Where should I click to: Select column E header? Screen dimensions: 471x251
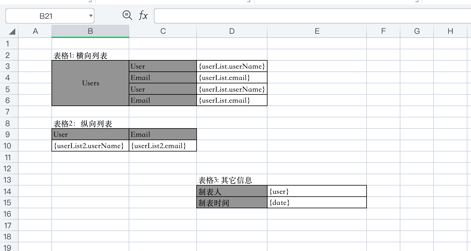point(317,31)
